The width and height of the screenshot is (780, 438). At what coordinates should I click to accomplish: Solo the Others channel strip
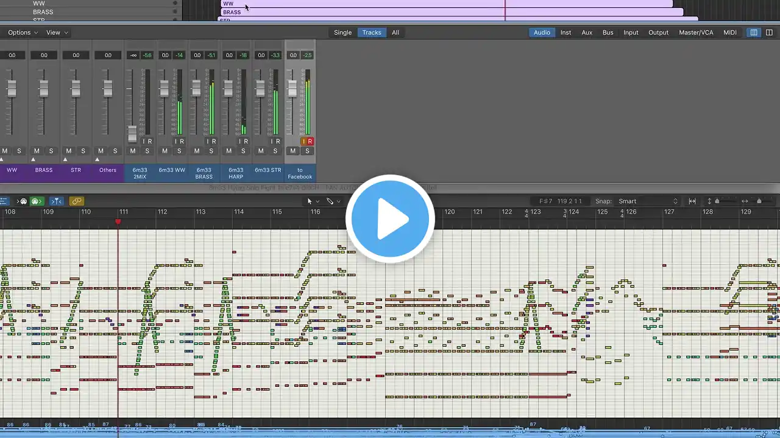[x=115, y=151]
